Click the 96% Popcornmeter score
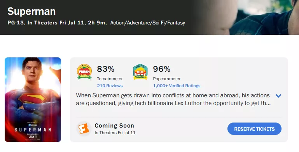Image resolution: width=299 pixels, height=152 pixels. [x=162, y=69]
